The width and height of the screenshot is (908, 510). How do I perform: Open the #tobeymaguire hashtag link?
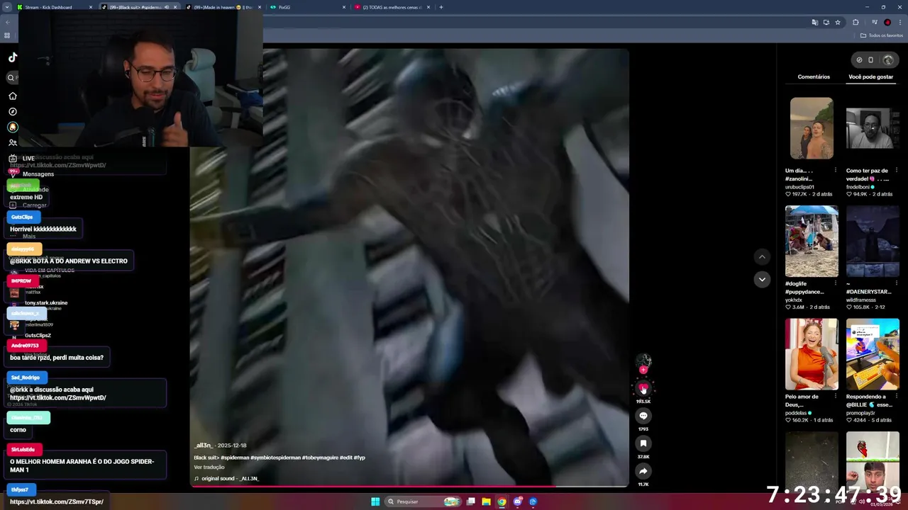point(321,458)
